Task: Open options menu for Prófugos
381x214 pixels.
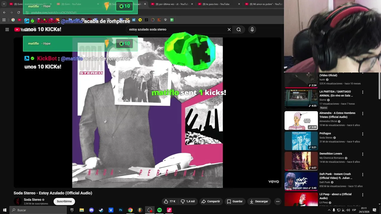Action: pos(363,134)
